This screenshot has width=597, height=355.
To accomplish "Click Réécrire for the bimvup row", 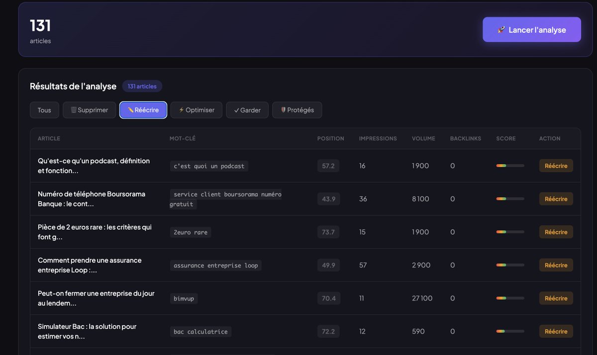I will click(x=556, y=298).
